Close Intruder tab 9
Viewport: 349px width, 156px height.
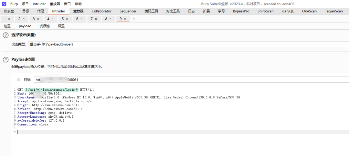tap(125, 19)
